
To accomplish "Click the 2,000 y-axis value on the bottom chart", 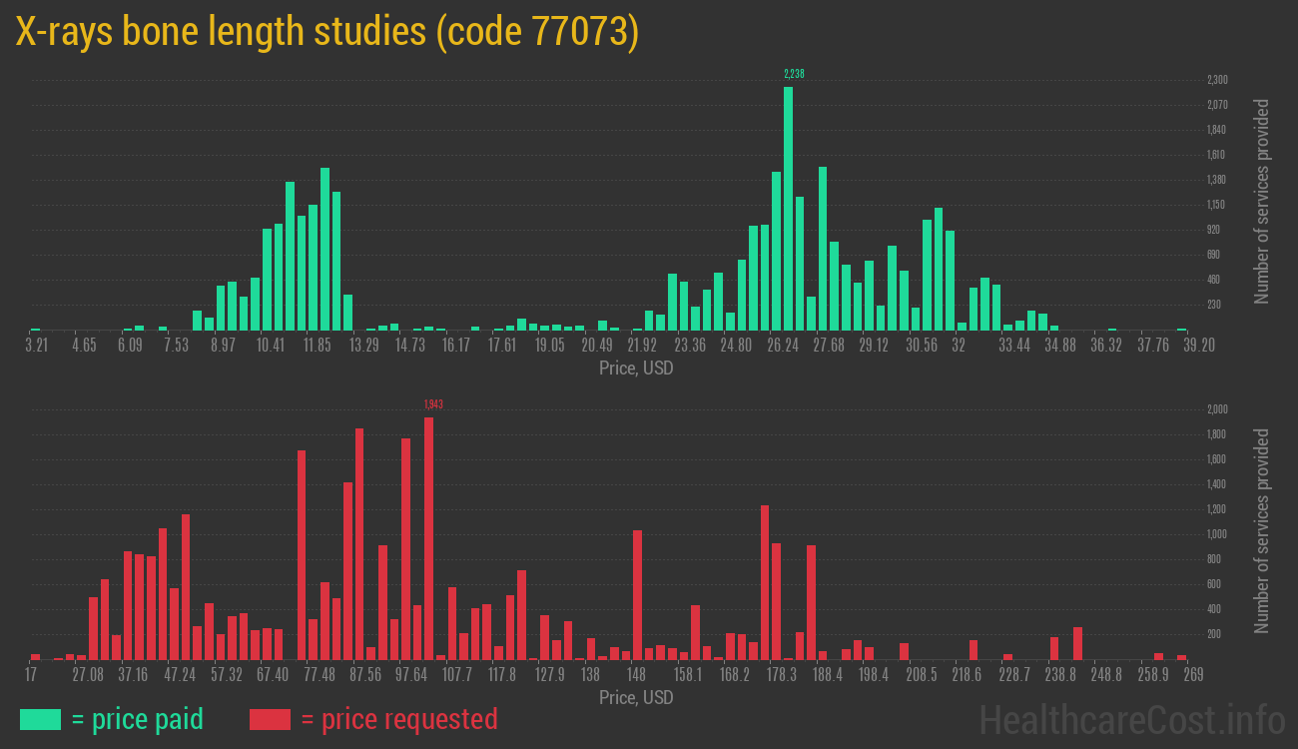I will click(1217, 409).
